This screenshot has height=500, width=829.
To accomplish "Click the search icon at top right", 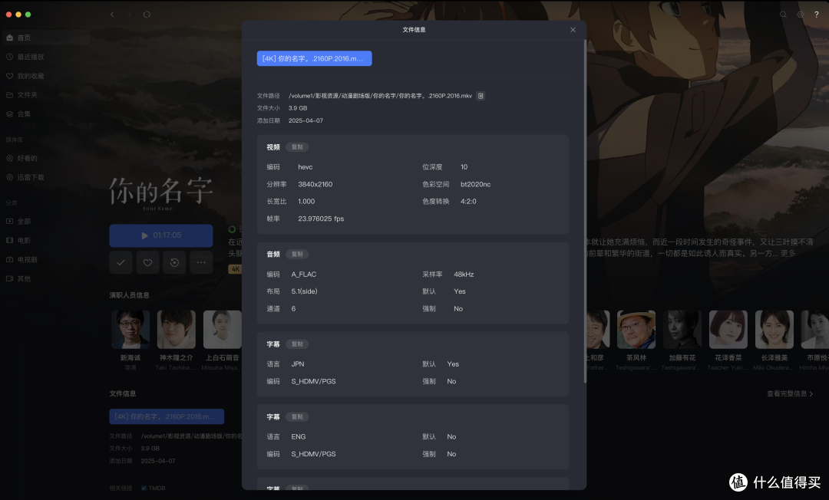I will pyautogui.click(x=783, y=15).
